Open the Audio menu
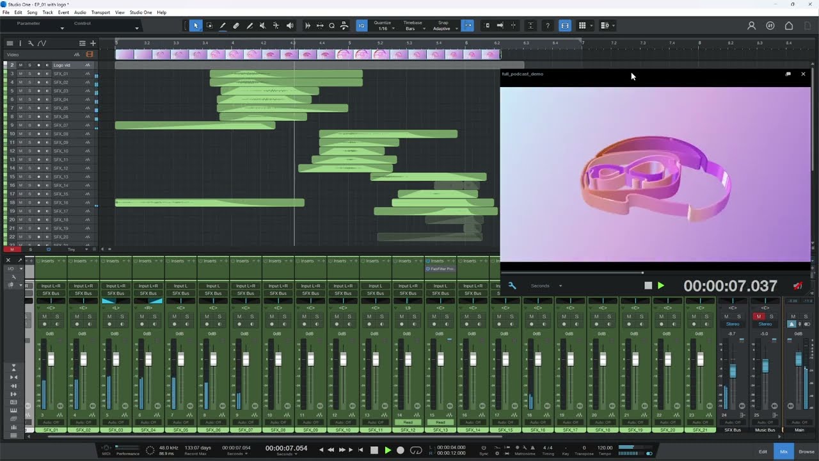Screen dimensions: 819x461 (x=80, y=12)
